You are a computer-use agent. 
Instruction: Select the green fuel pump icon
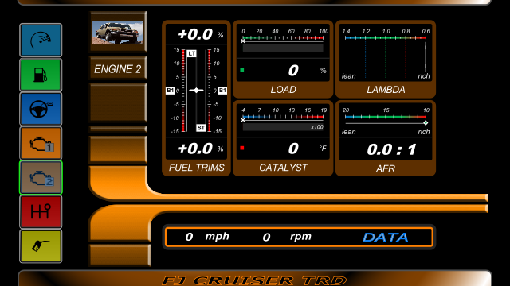41,75
